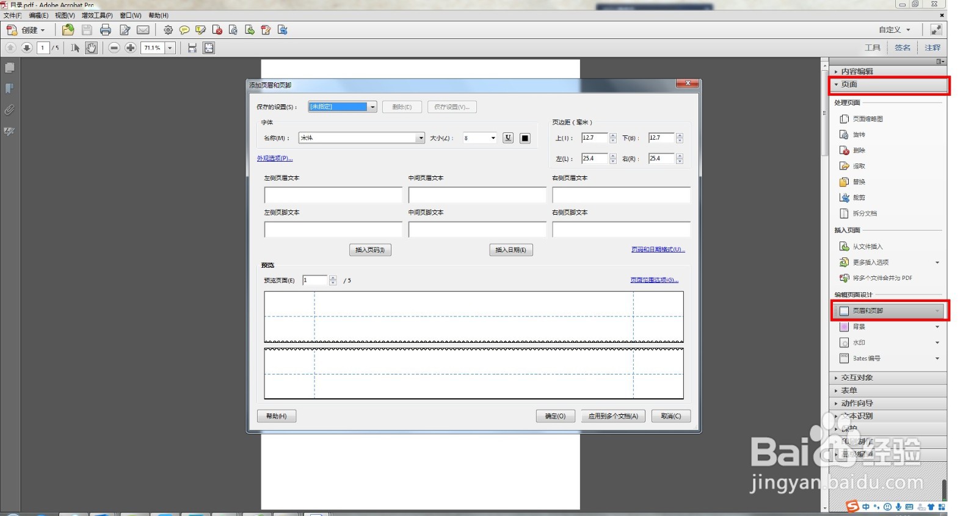Click the page number field in toolbar

(x=43, y=48)
